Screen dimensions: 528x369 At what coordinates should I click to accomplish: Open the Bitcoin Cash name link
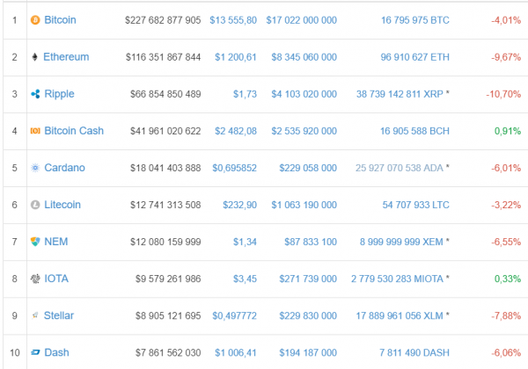(74, 131)
